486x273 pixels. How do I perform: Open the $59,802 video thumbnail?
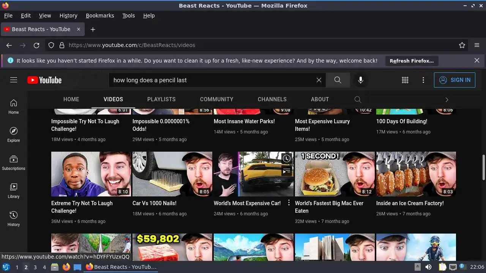tap(172, 247)
